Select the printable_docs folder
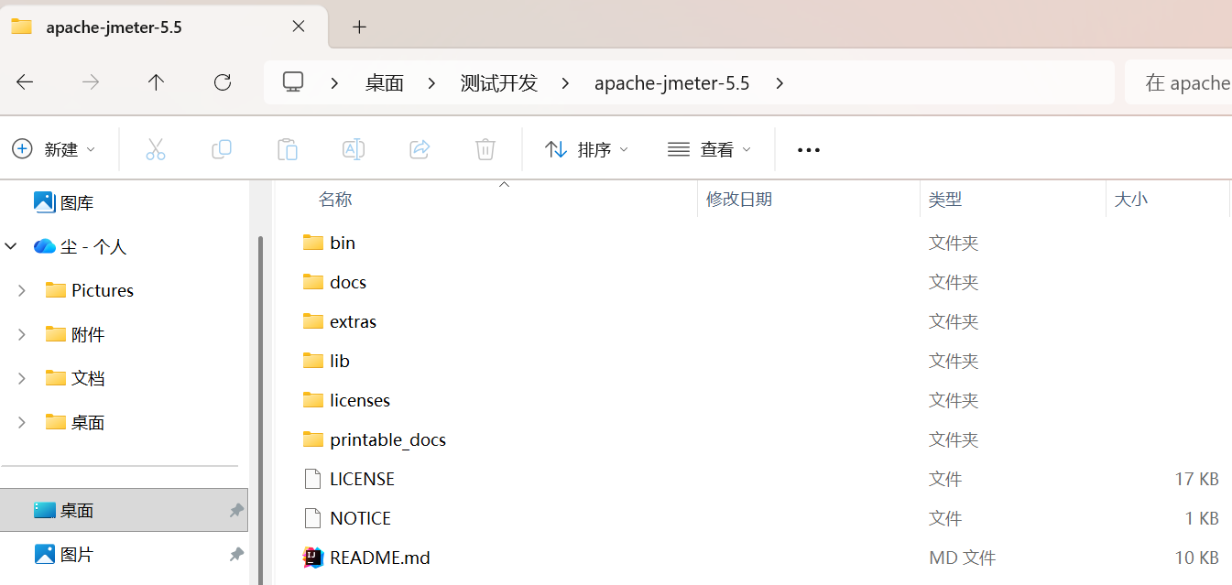The image size is (1232, 585). pyautogui.click(x=388, y=439)
